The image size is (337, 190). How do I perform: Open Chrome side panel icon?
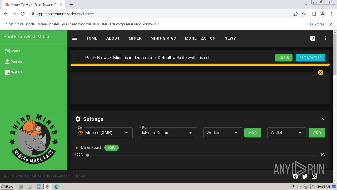[x=314, y=14]
